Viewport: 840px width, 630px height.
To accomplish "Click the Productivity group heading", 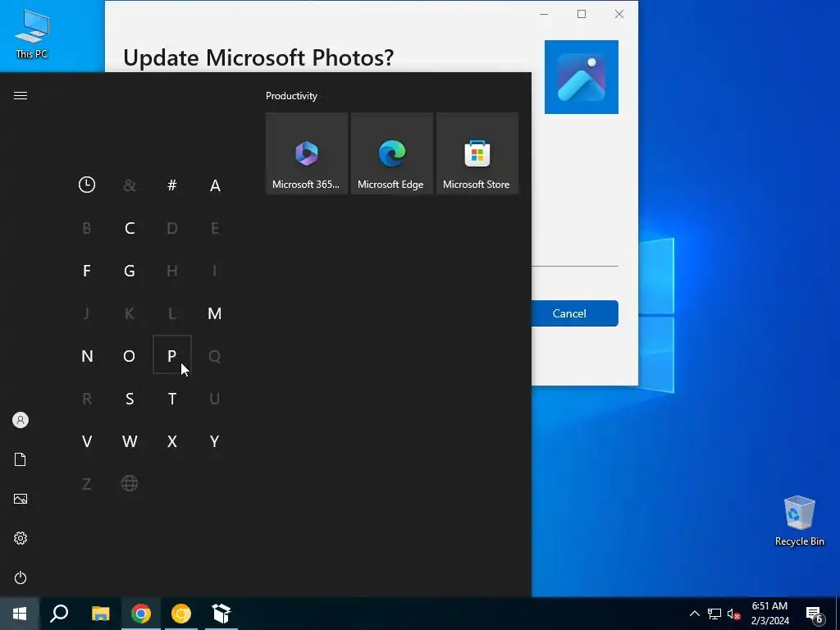I will coord(291,96).
